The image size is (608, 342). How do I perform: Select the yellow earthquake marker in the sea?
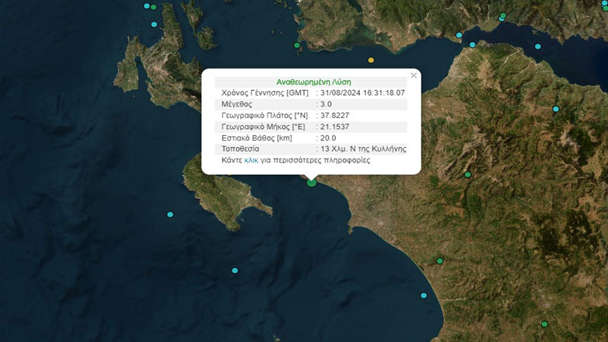click(x=371, y=61)
